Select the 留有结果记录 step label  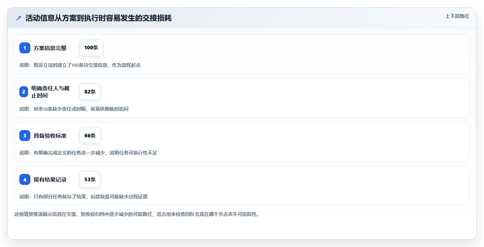[50, 179]
